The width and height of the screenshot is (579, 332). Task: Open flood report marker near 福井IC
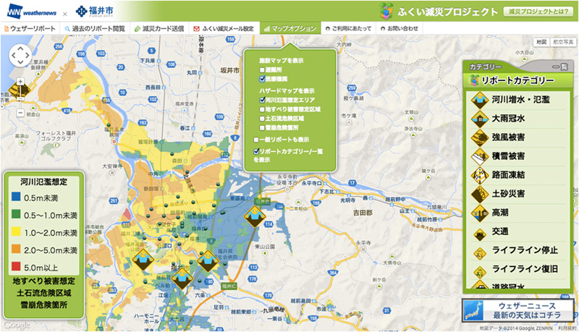click(x=182, y=278)
